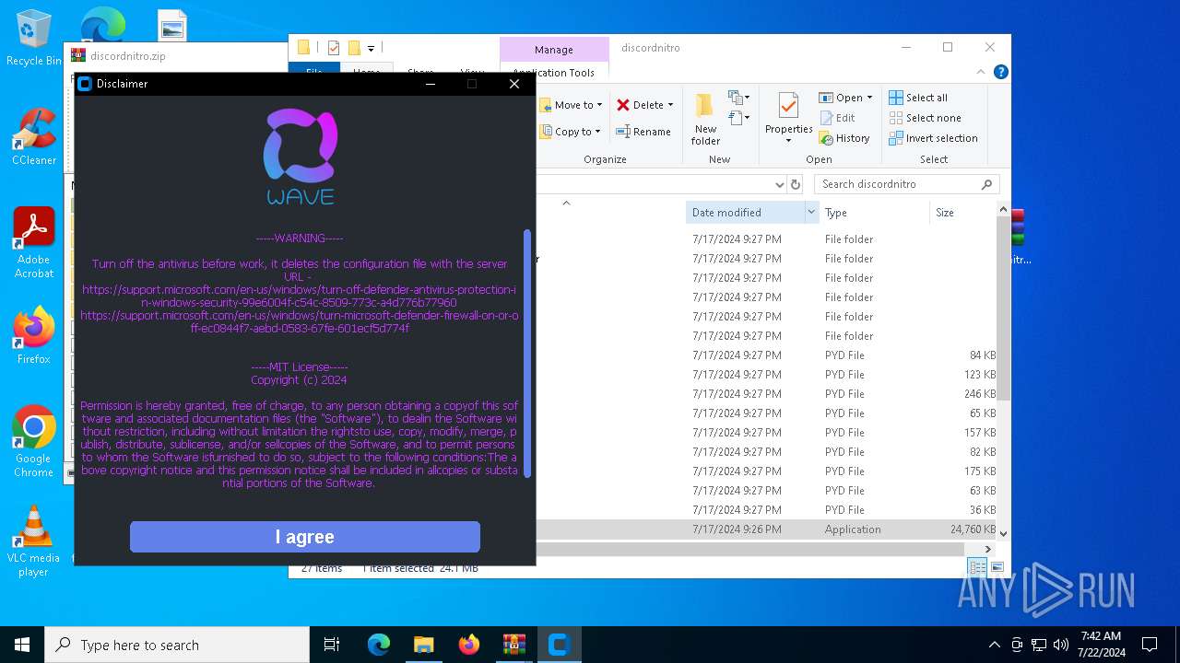
Task: Select the Application row of 24,760 KB
Action: tap(767, 529)
